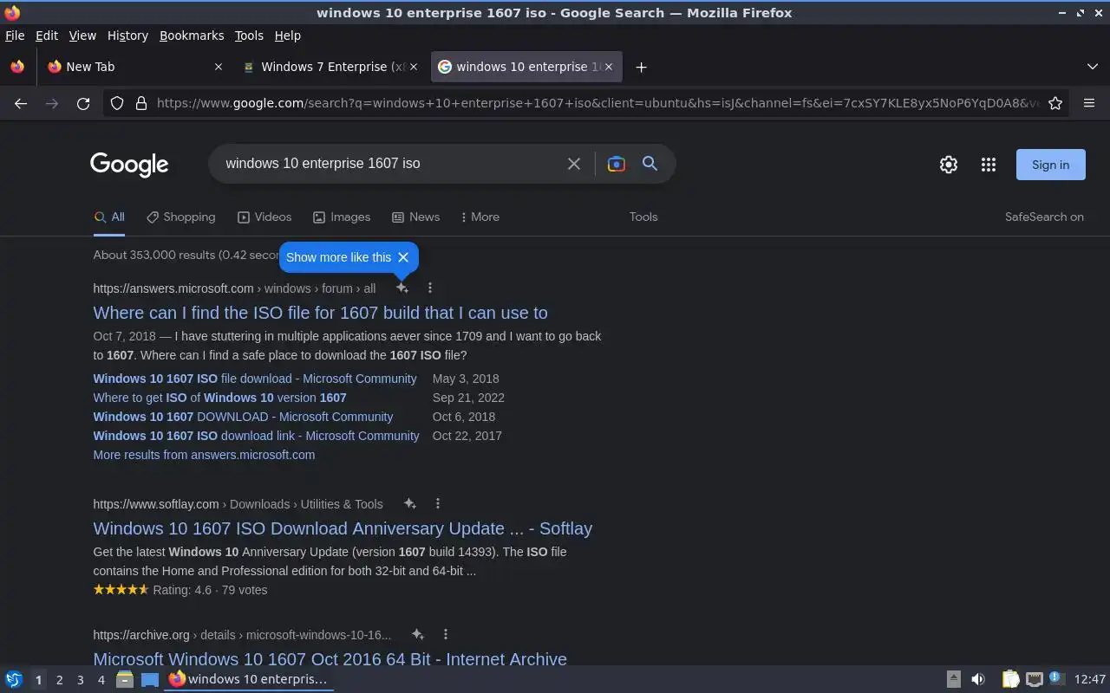This screenshot has width=1110, height=693.
Task: Open the View menu
Action: click(82, 36)
